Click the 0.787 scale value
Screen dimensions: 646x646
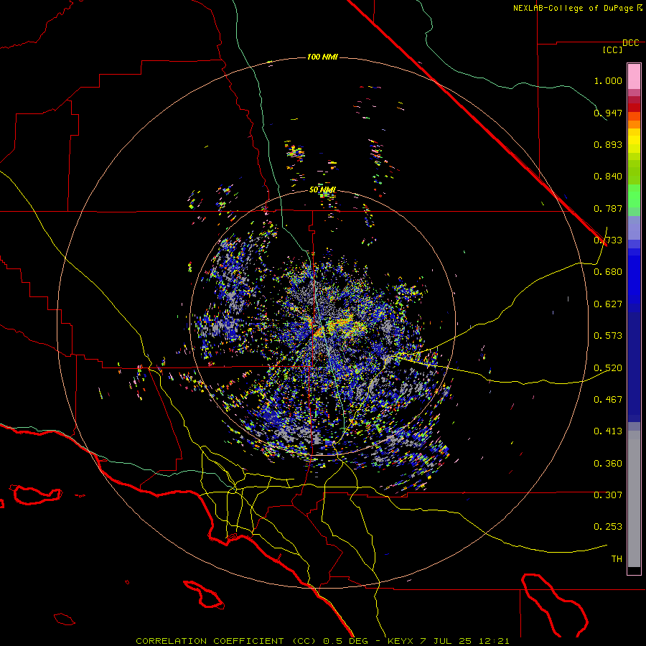[608, 208]
